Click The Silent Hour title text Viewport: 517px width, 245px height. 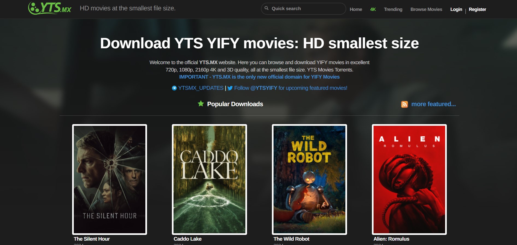92,239
